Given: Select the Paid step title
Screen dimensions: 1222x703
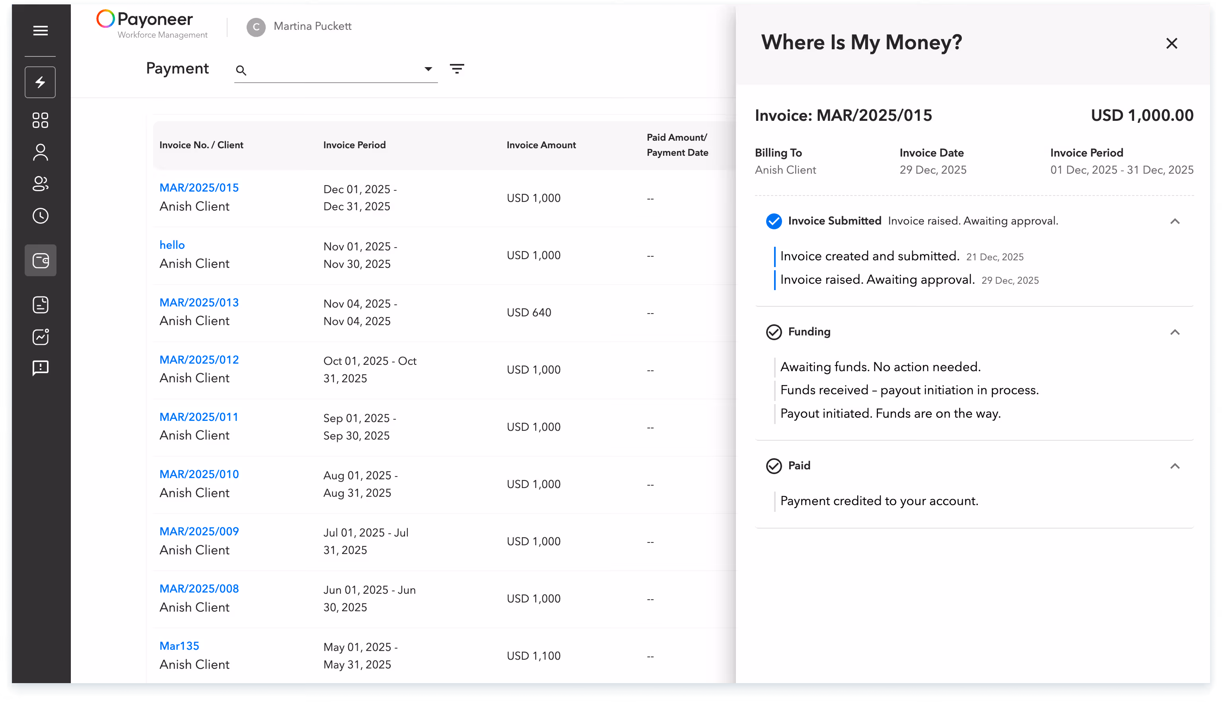Looking at the screenshot, I should pos(799,465).
